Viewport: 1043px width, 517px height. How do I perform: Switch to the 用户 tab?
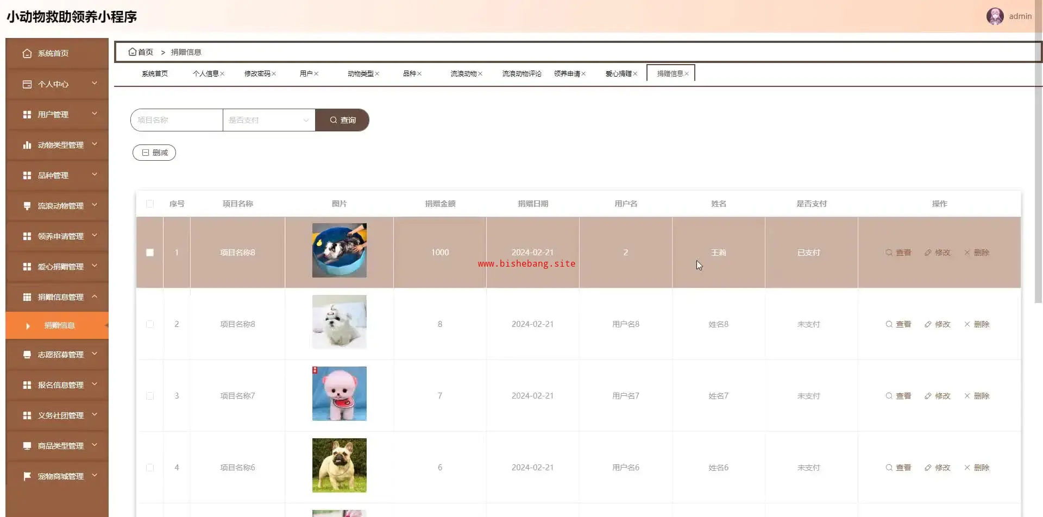(x=306, y=74)
